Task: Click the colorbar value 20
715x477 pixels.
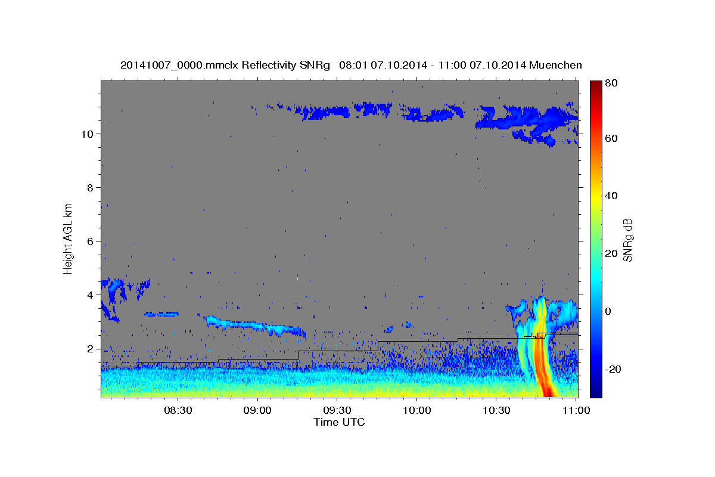Action: [611, 253]
